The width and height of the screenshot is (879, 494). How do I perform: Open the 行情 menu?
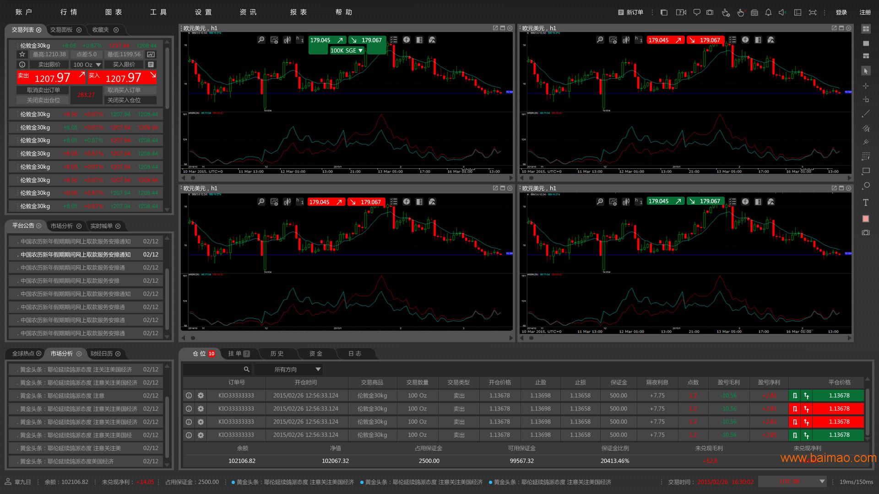point(69,12)
